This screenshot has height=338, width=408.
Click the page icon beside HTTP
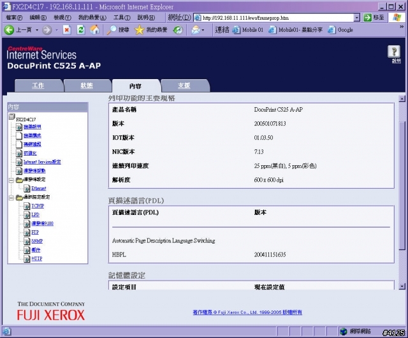27,259
